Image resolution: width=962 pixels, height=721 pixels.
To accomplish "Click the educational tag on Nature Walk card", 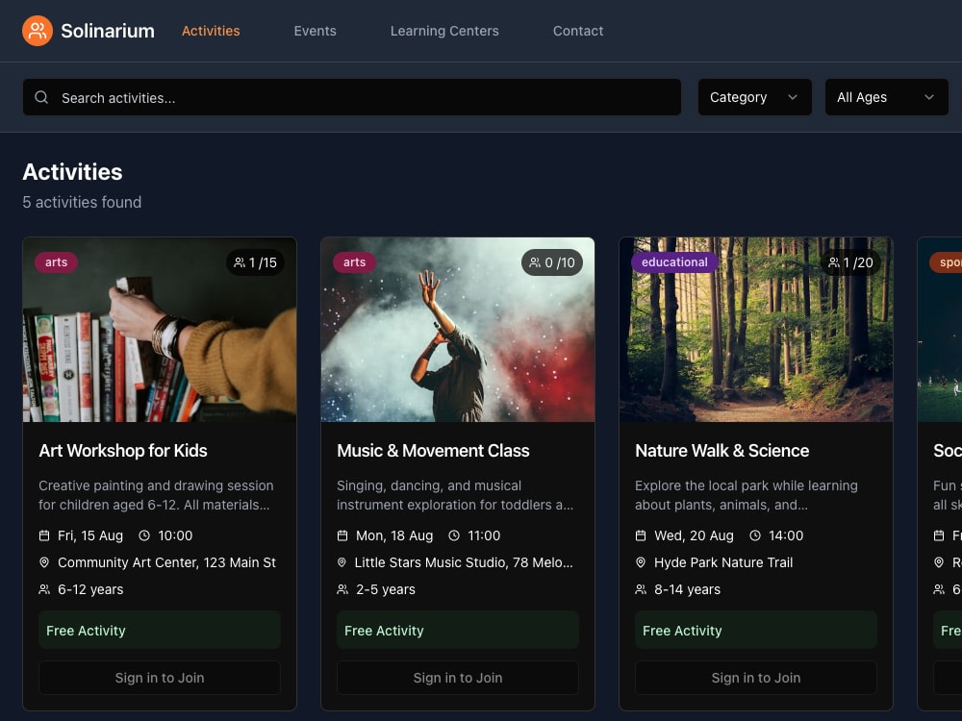I will point(674,262).
